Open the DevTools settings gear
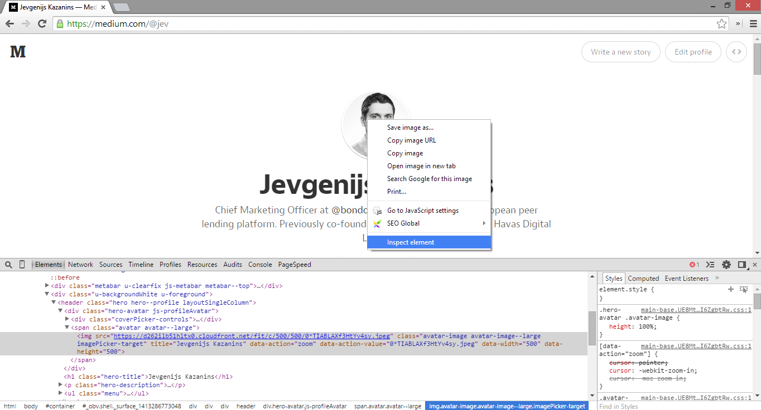This screenshot has width=761, height=410. [x=726, y=264]
